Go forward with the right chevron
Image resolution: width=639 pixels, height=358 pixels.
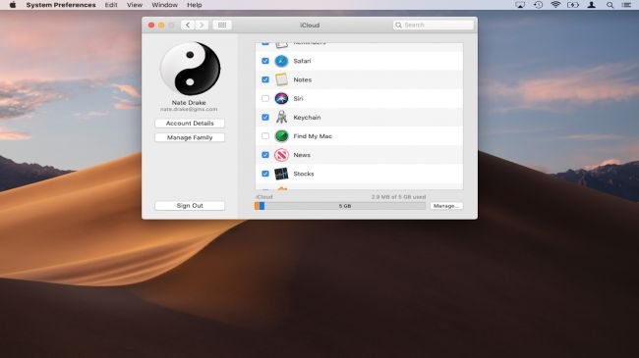click(x=202, y=25)
